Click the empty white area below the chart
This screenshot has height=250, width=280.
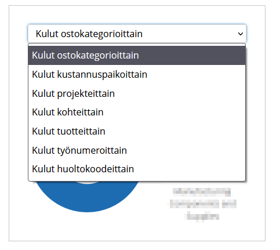[x=137, y=229]
